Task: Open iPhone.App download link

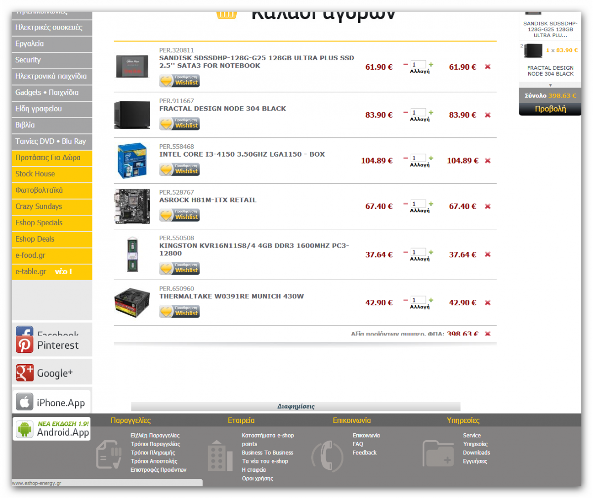Action: [x=52, y=402]
